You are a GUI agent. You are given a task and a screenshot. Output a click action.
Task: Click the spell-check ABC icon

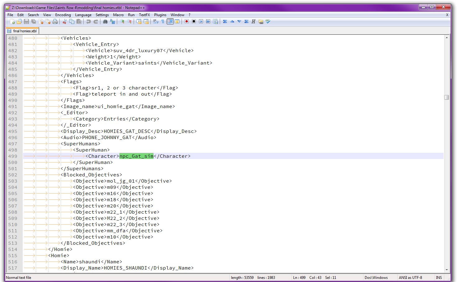(x=268, y=21)
